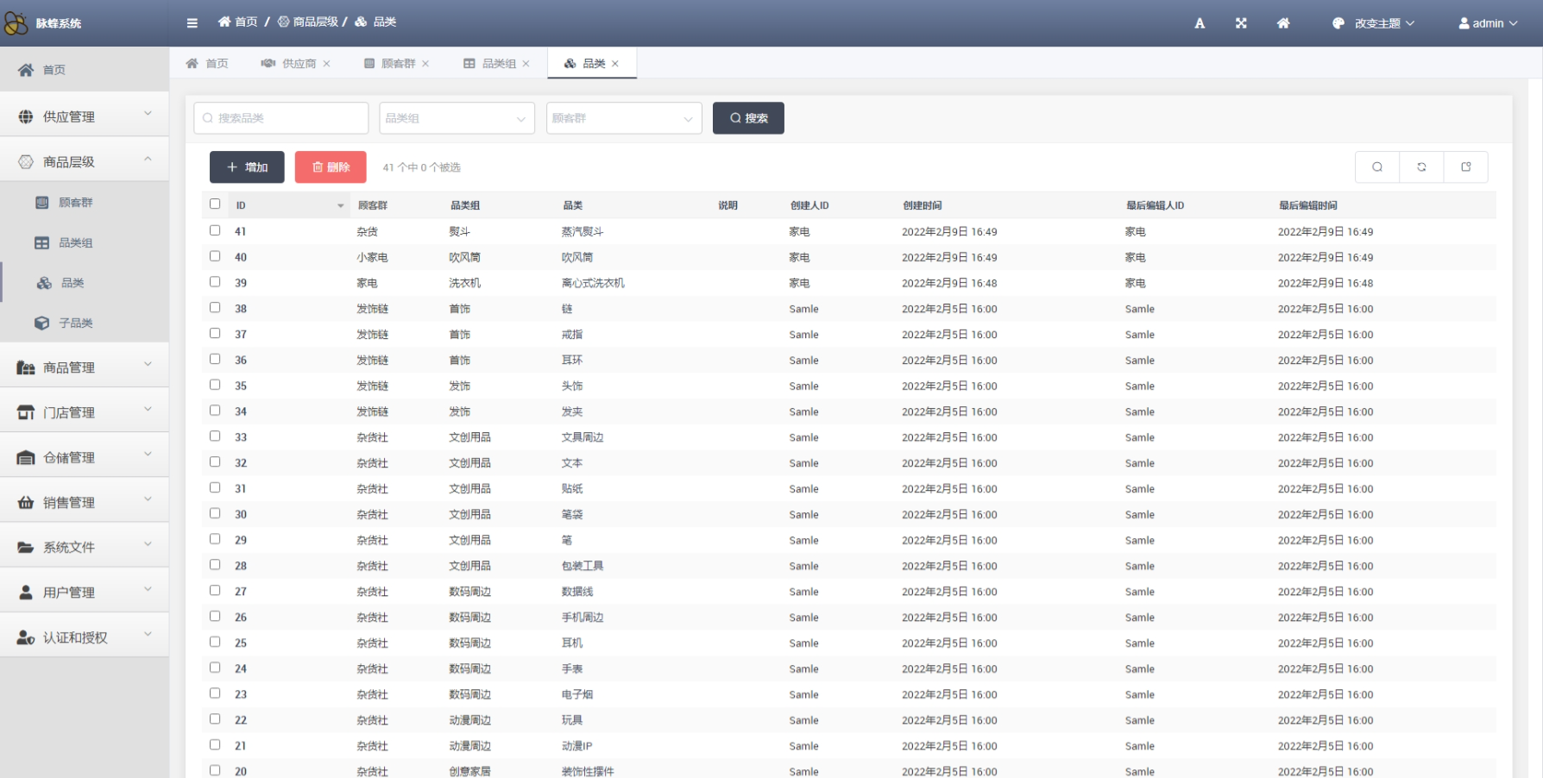Toggle fullscreen using the expand icon
Image resolution: width=1543 pixels, height=778 pixels.
tap(1241, 23)
